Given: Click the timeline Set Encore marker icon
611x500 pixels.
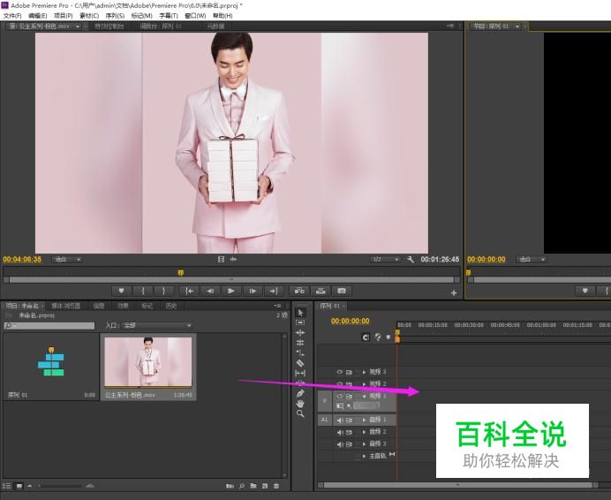Looking at the screenshot, I should [x=378, y=337].
